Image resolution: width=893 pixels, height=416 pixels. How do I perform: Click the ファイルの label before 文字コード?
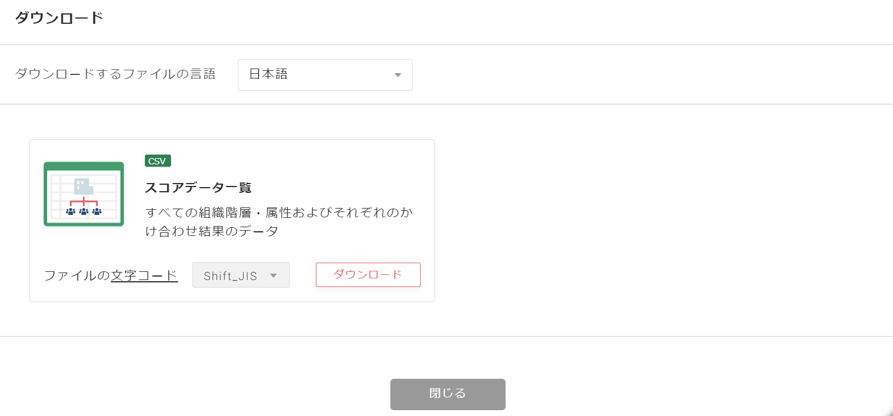(x=77, y=275)
